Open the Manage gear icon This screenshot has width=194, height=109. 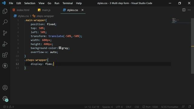coord(5,99)
